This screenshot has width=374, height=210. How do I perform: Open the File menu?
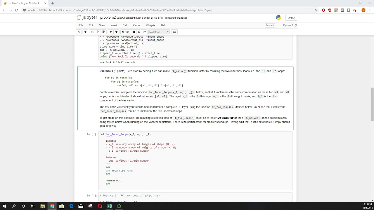click(x=81, y=25)
